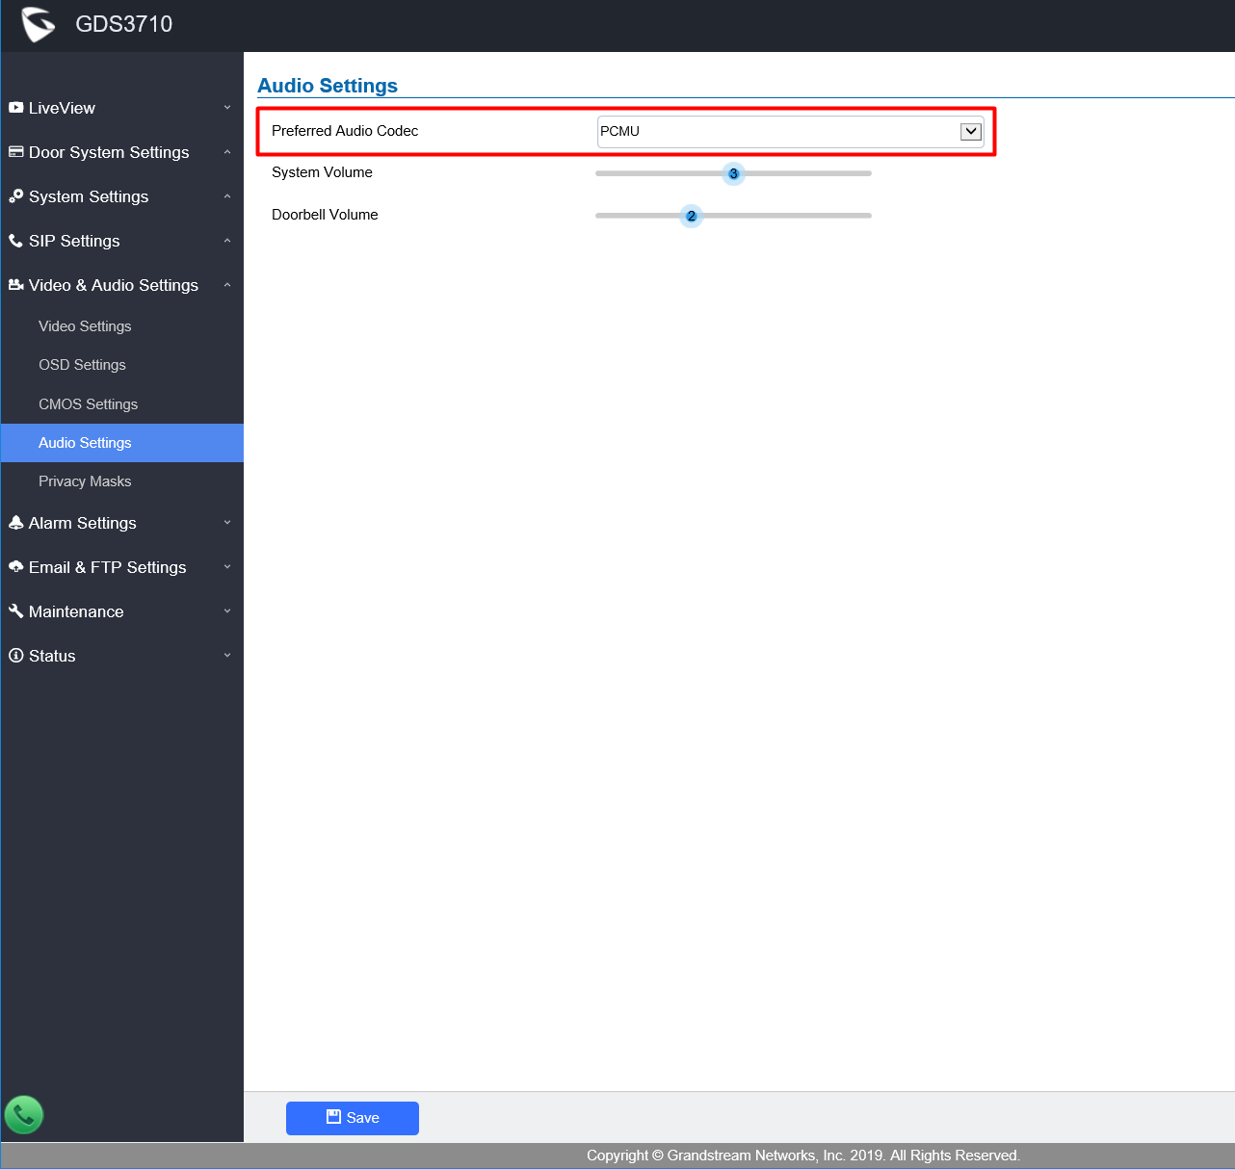Click the Doorbell Volume slider handle
The width and height of the screenshot is (1235, 1169).
(x=691, y=216)
